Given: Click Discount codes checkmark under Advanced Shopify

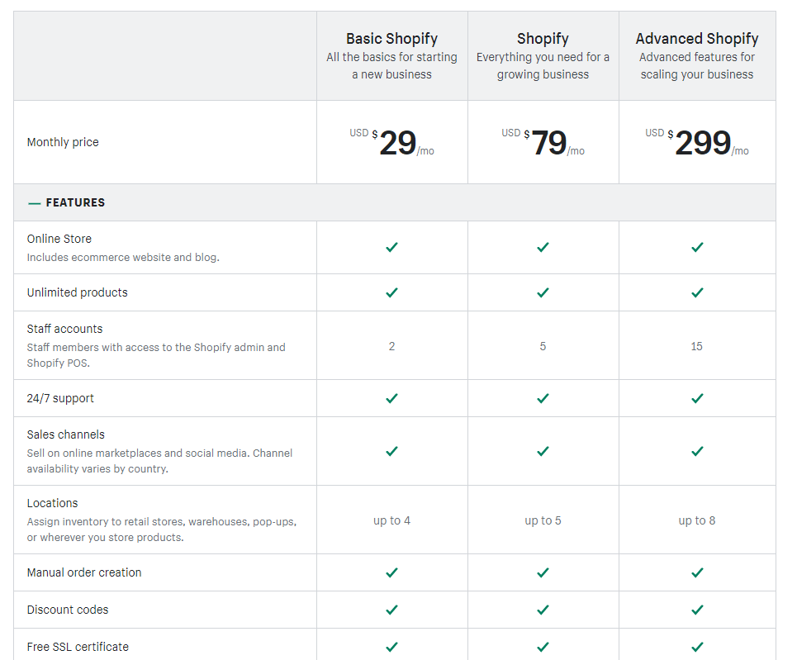Looking at the screenshot, I should click(697, 609).
